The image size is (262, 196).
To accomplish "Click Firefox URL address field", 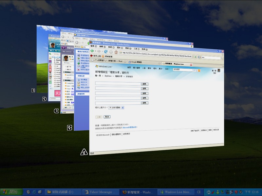I will [x=157, y=55].
